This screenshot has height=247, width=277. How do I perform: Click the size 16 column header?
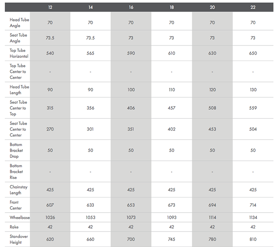131,8
